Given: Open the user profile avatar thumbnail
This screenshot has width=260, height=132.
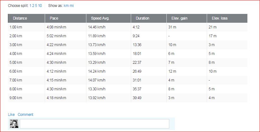Looking at the screenshot, I should [x=14, y=124].
